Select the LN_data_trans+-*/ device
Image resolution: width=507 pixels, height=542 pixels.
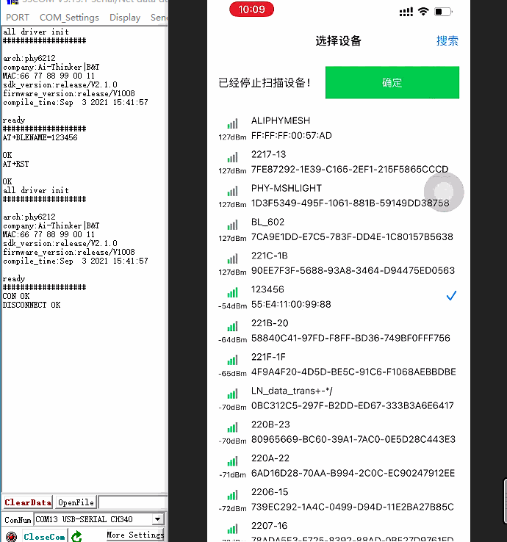tap(339, 398)
